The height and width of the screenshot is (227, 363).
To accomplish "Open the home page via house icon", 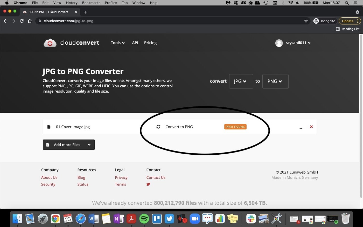I will pyautogui.click(x=30, y=21).
